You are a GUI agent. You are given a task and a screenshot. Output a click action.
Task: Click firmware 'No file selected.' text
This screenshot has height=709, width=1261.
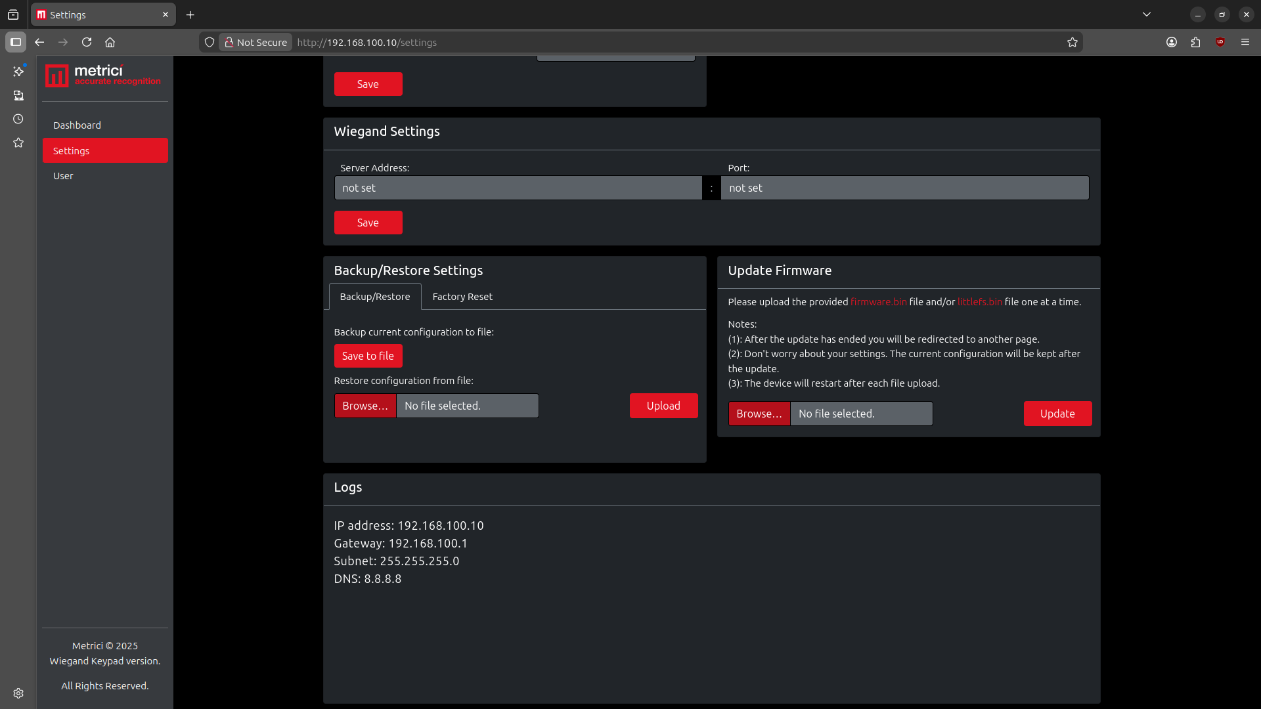[837, 414]
